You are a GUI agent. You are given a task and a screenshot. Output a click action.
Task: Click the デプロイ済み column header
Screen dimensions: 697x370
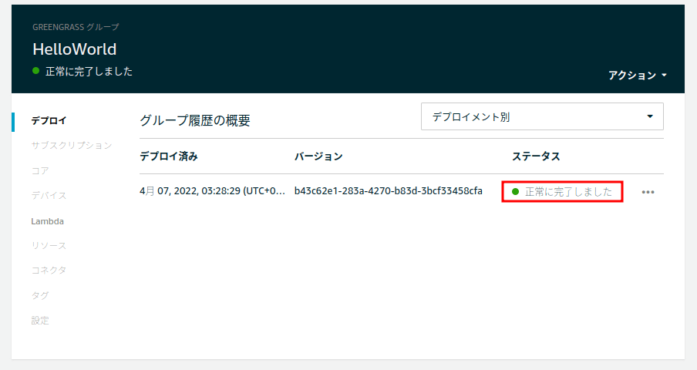(x=169, y=156)
